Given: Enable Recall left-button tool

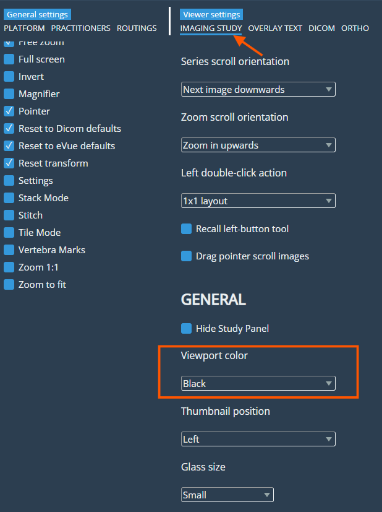Looking at the screenshot, I should pos(186,229).
